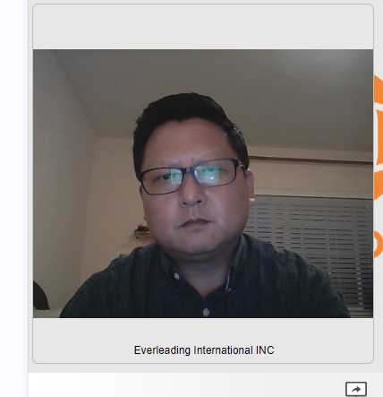This screenshot has width=383, height=397.
Task: Click the blank header area above the video
Action: click(203, 27)
